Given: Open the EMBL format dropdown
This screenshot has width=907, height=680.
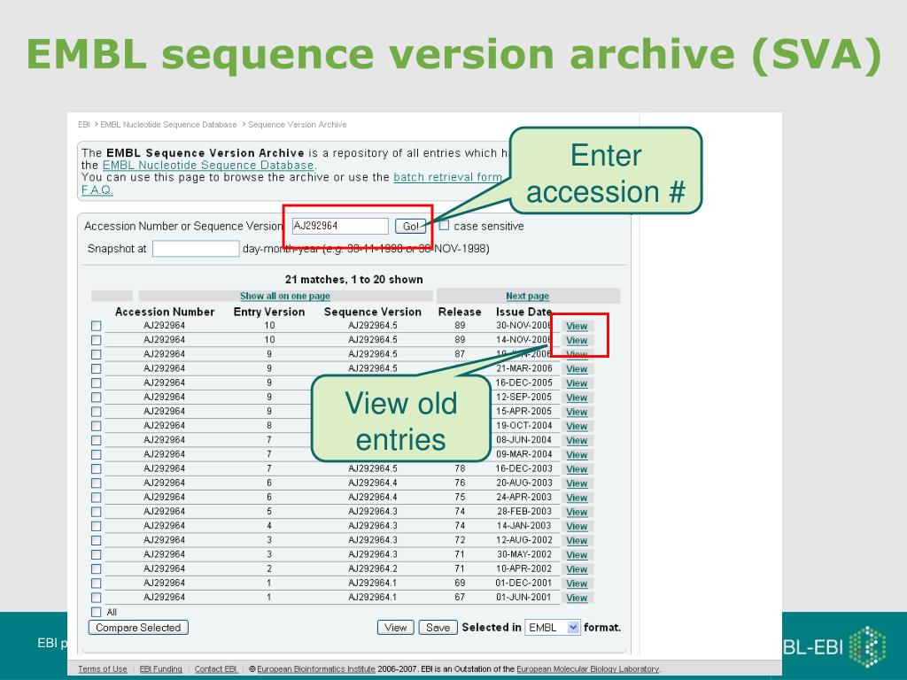Looking at the screenshot, I should pos(553,628).
